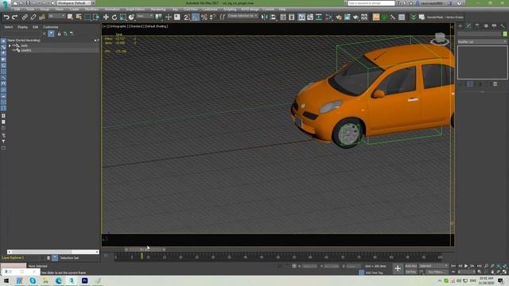This screenshot has width=509, height=286.
Task: Activate the Select and Rotate tool
Action: click(x=115, y=17)
